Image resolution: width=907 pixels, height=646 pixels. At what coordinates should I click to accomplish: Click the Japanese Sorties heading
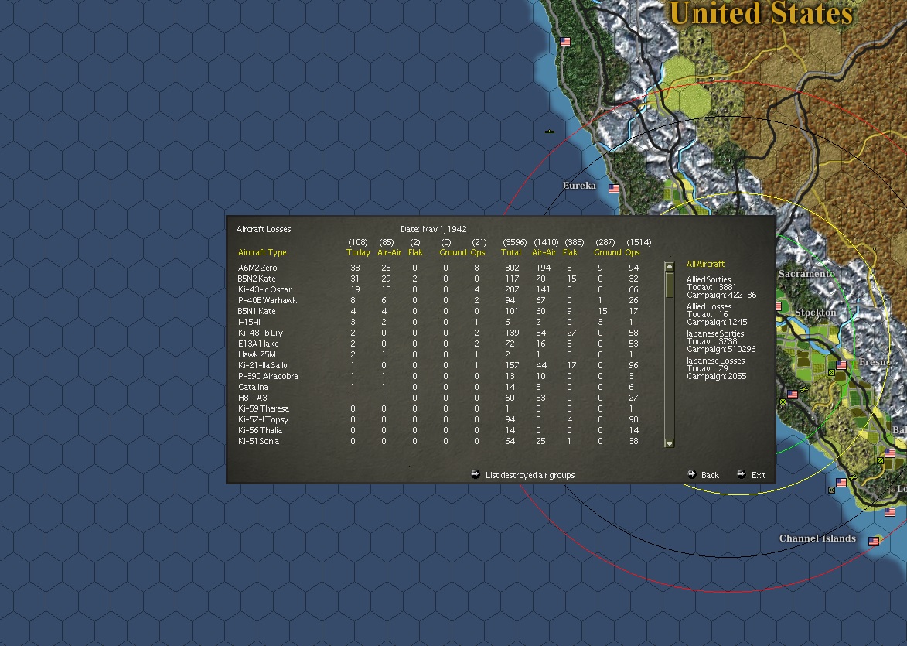point(715,334)
